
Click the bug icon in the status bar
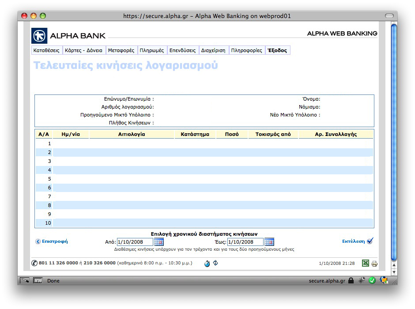[362, 280]
